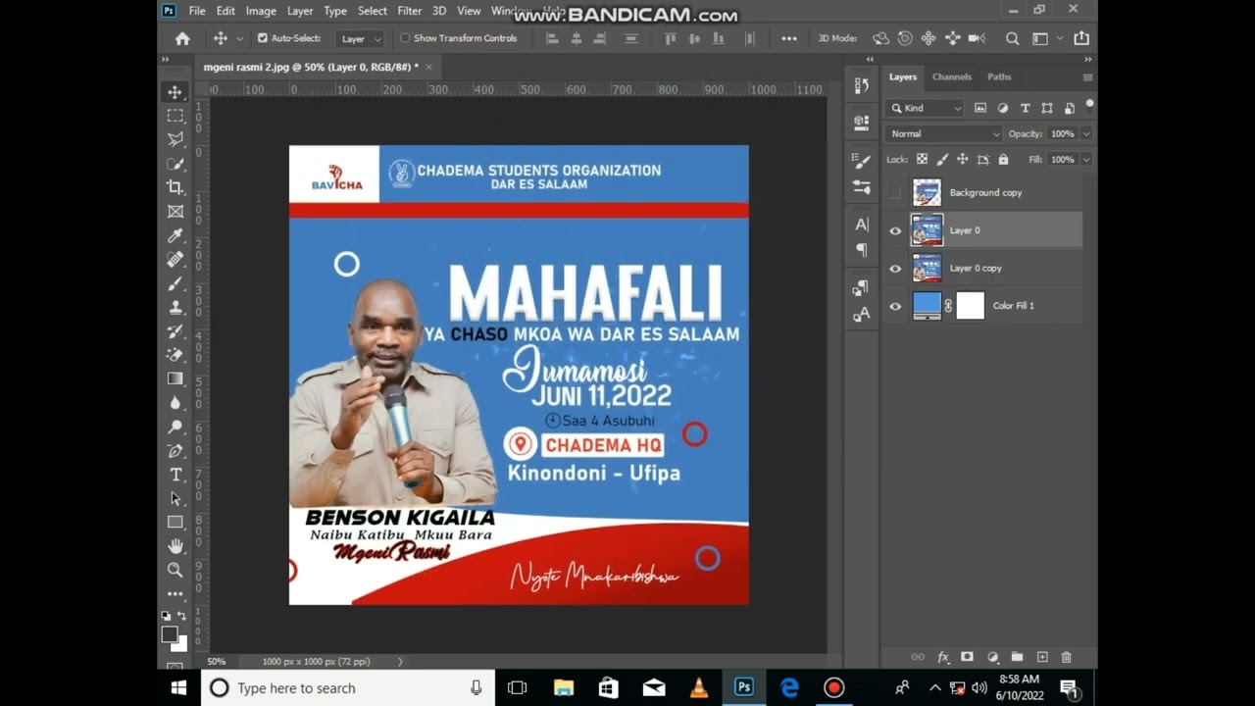Open the Fill dropdown arrow
The width and height of the screenshot is (1255, 706).
(1085, 159)
